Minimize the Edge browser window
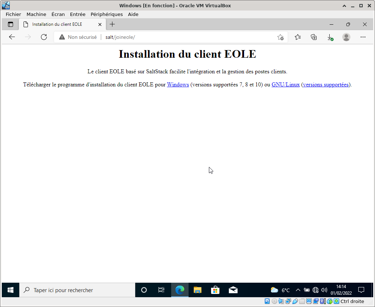Image resolution: width=375 pixels, height=307 pixels. (331, 24)
